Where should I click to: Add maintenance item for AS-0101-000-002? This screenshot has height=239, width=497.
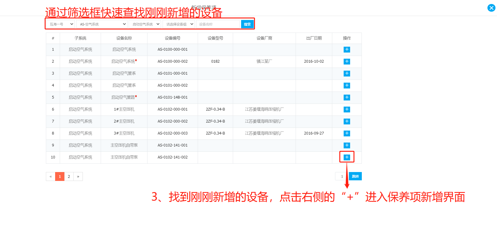[x=347, y=85]
